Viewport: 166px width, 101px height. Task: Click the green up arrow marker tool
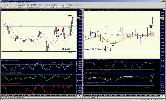tap(51, 7)
